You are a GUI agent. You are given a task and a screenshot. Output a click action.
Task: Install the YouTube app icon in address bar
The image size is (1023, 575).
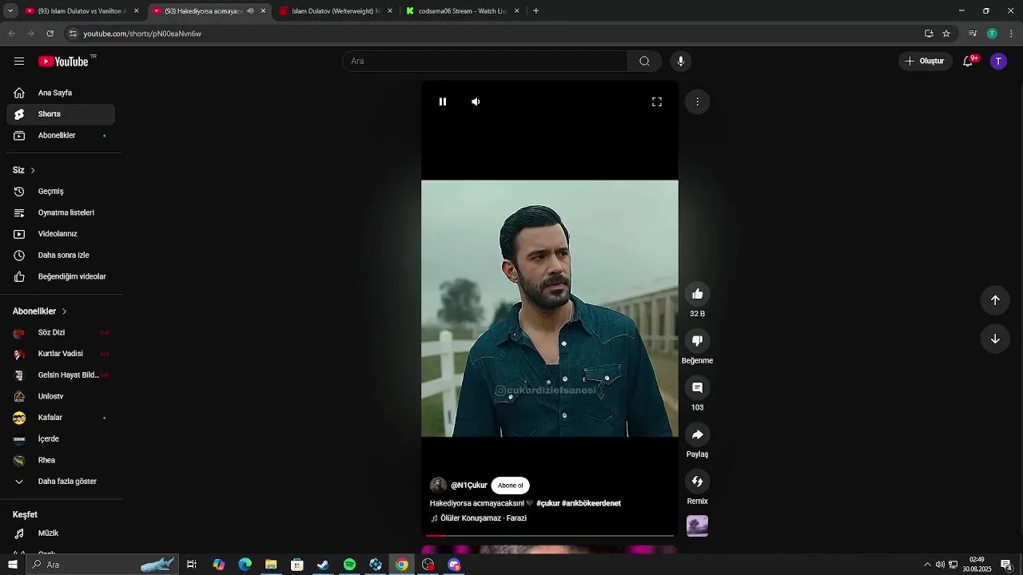click(929, 34)
